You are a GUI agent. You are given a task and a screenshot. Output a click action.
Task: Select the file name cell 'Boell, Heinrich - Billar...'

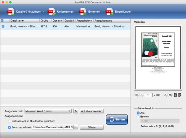click(x=24, y=26)
